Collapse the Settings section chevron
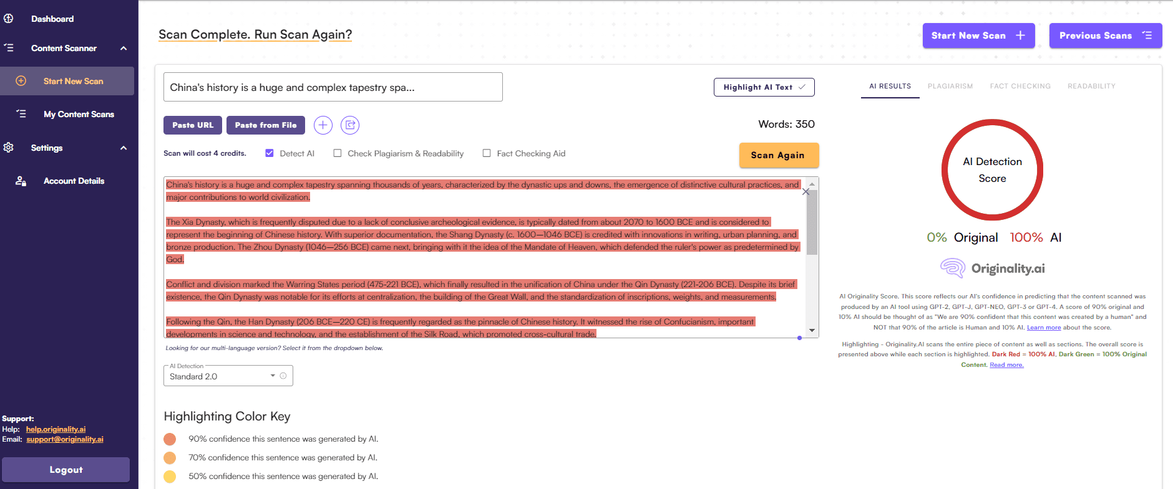This screenshot has height=489, width=1173. pos(124,148)
